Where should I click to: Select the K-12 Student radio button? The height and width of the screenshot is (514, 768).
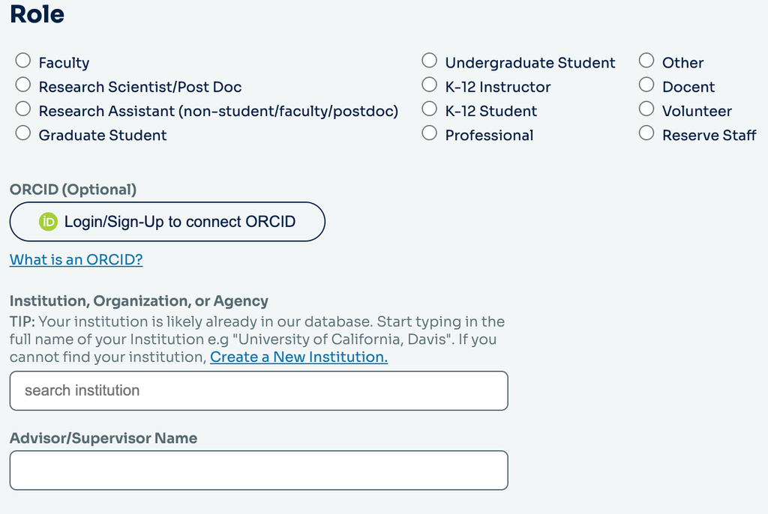click(x=430, y=109)
